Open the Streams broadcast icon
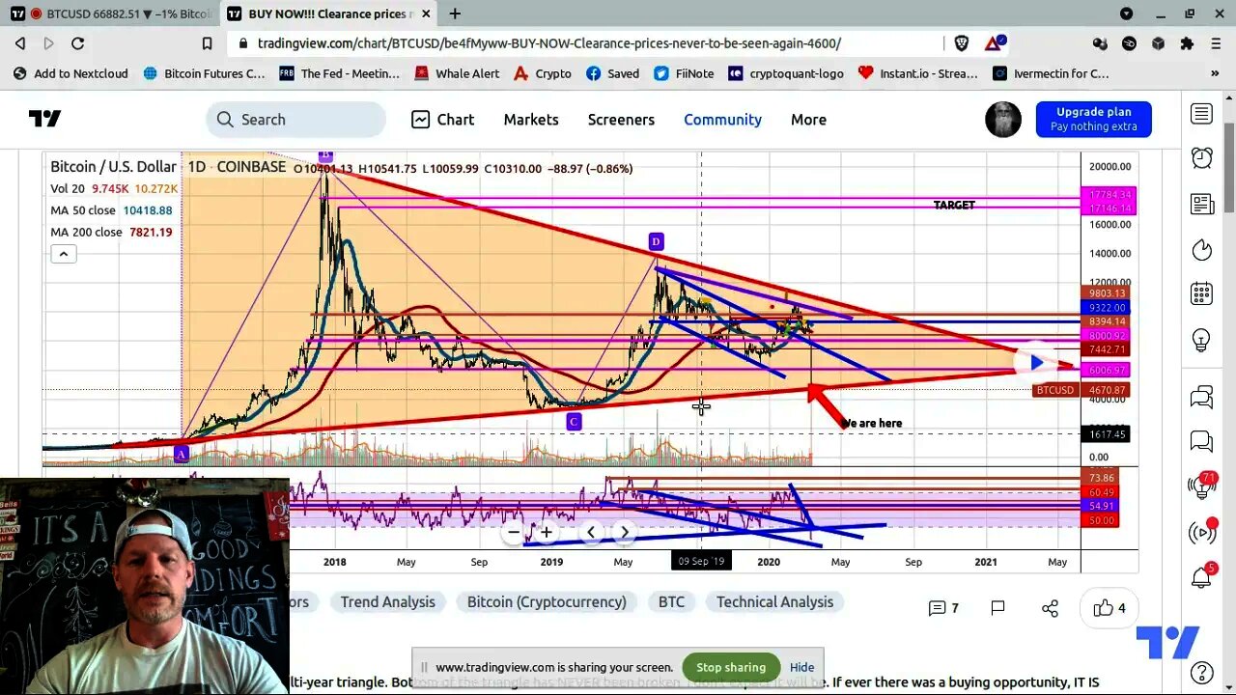This screenshot has height=695, width=1236. click(1201, 532)
